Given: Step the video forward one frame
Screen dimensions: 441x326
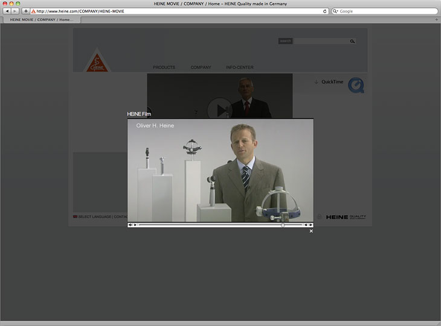Looking at the screenshot, I should (311, 225).
